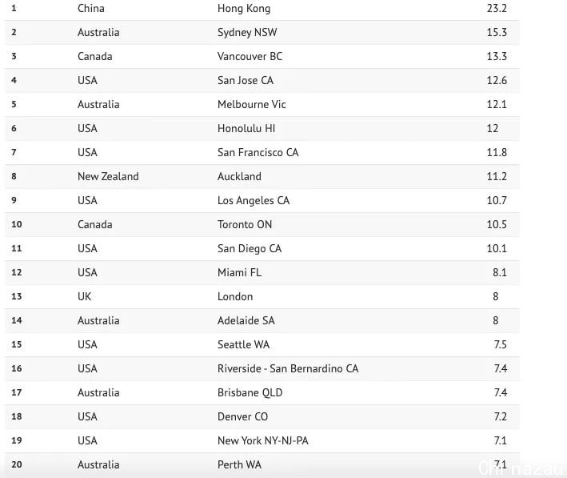Select the New Zealand country cell
This screenshot has height=478, width=567.
[108, 176]
